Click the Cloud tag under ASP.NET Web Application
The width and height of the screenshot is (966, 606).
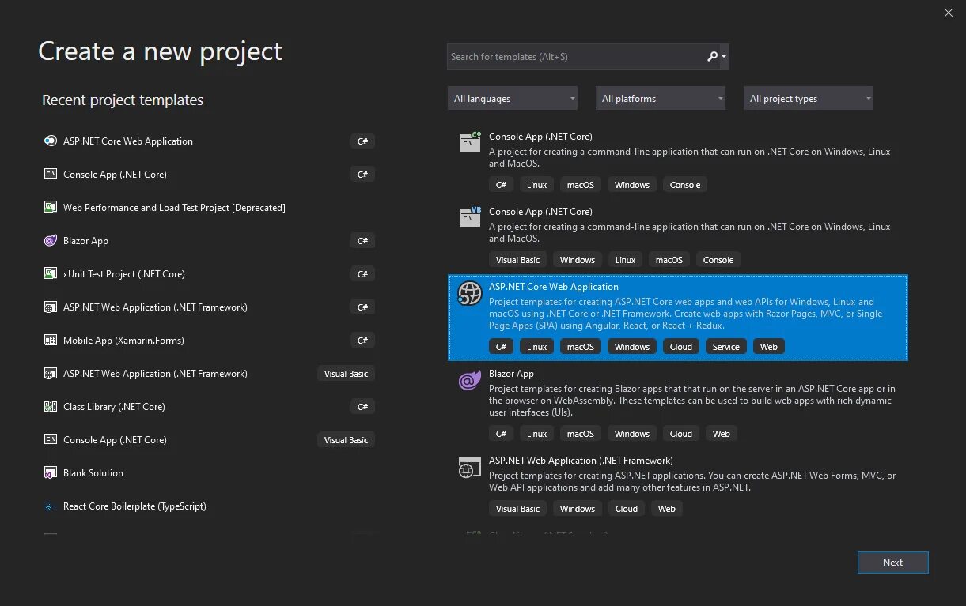point(627,509)
